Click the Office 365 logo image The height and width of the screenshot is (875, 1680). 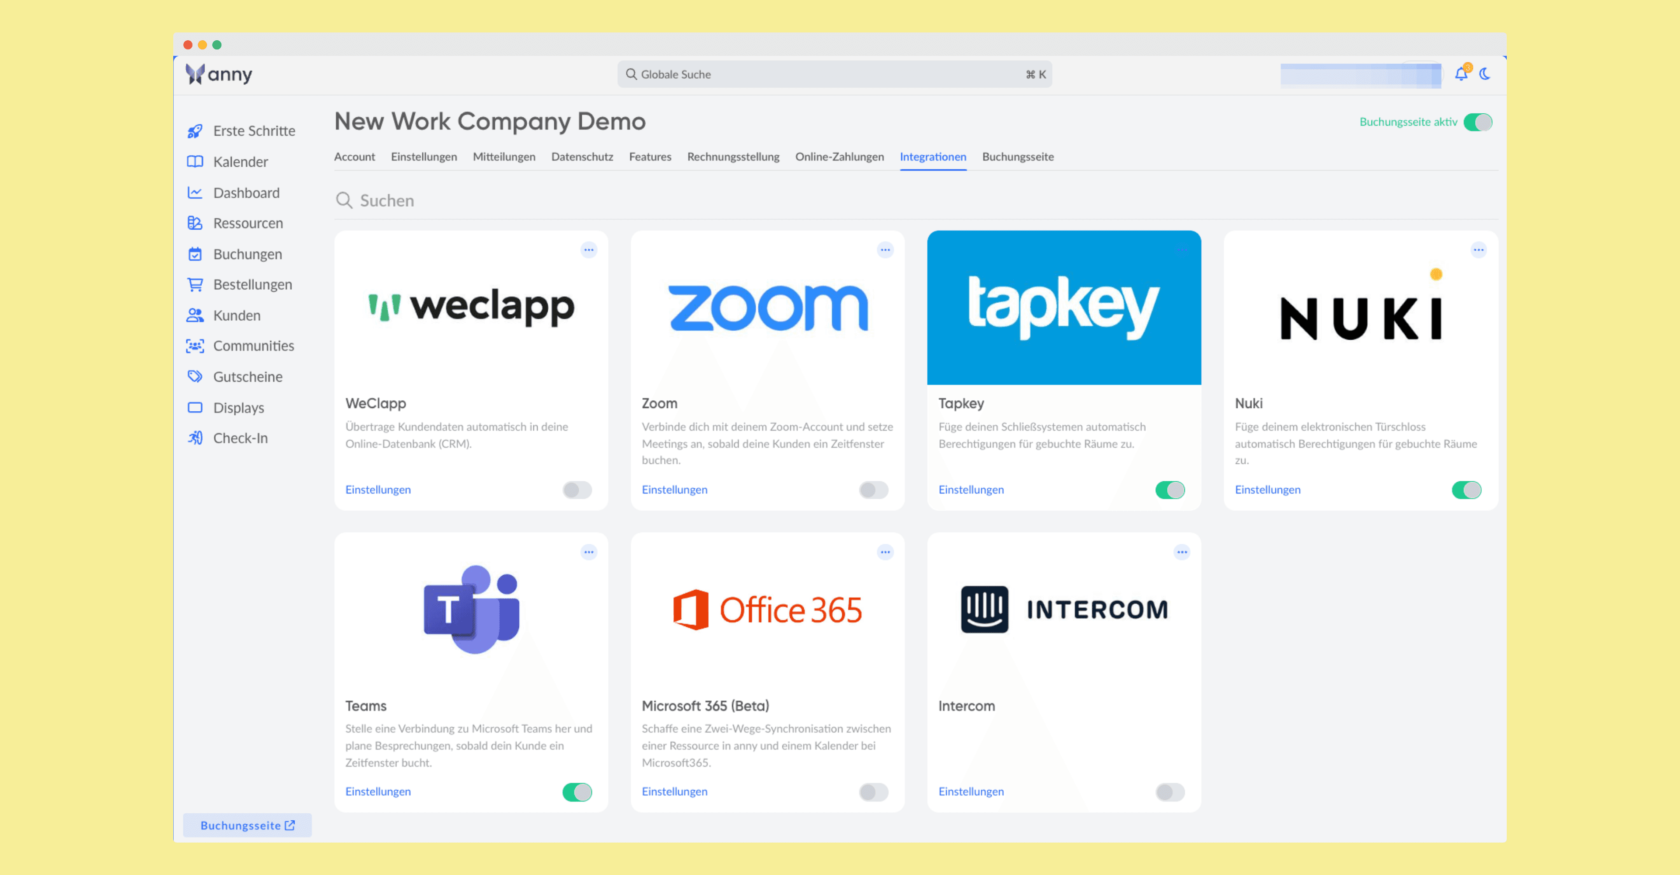768,609
